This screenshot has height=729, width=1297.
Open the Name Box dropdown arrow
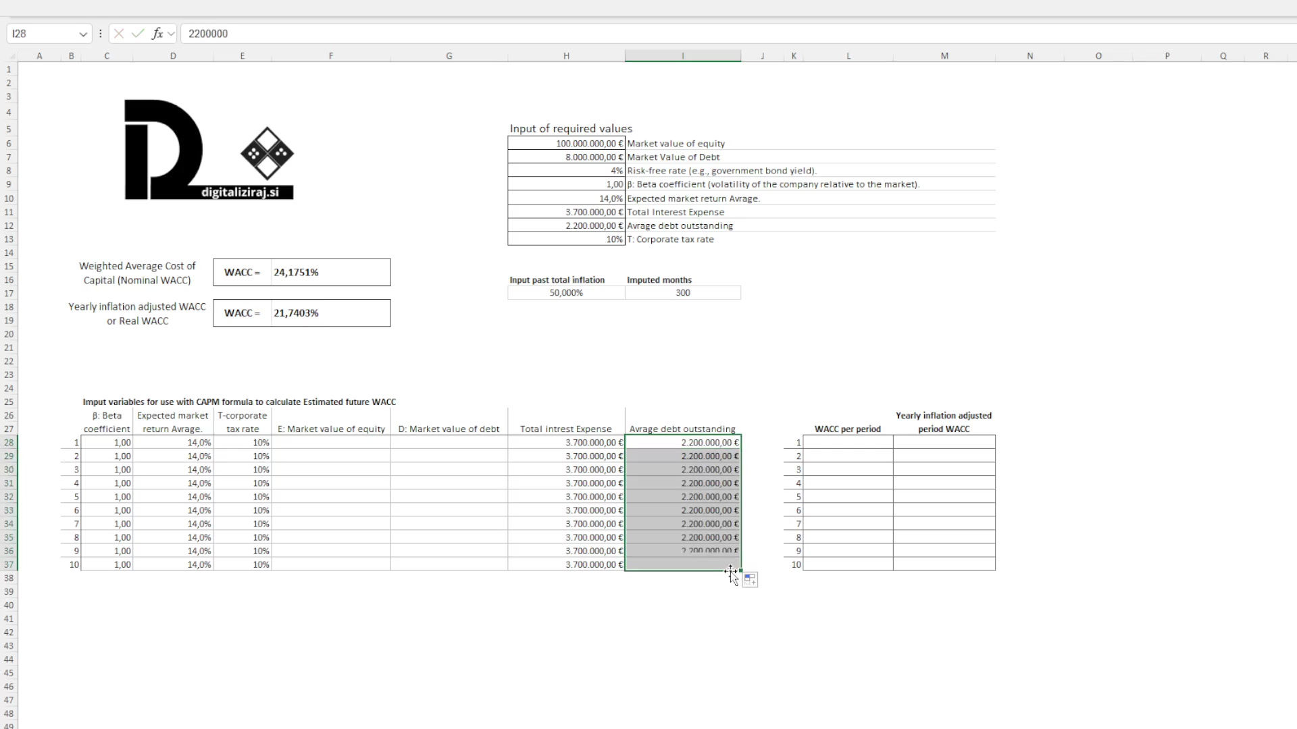82,33
